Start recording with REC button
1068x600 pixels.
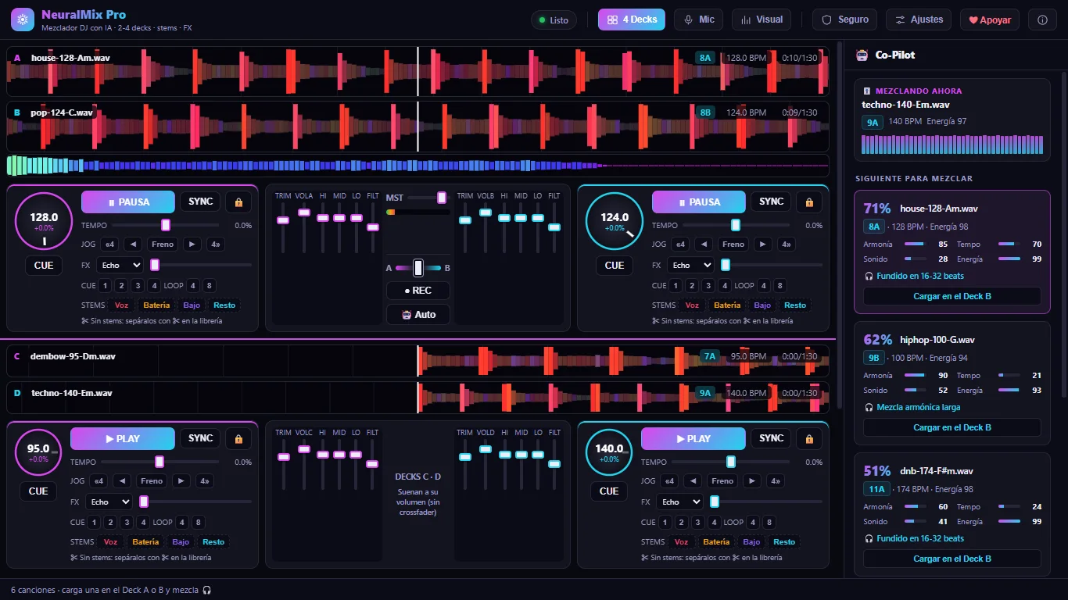click(418, 291)
